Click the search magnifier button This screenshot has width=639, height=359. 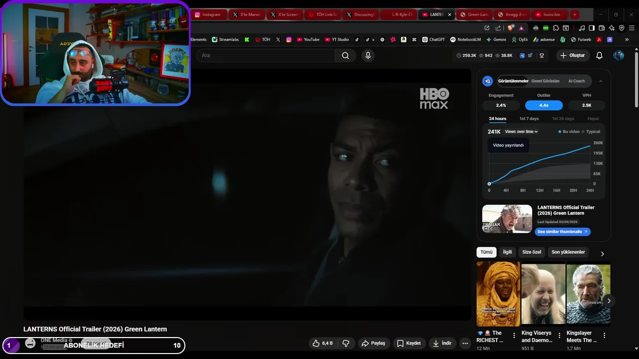(345, 55)
